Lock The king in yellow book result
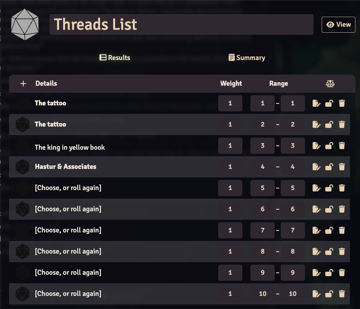 tap(329, 146)
